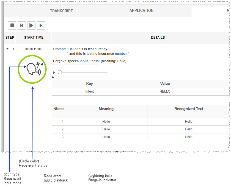The image size is (231, 186).
Task: Select the HELLO intent value cell
Action: tap(165, 91)
